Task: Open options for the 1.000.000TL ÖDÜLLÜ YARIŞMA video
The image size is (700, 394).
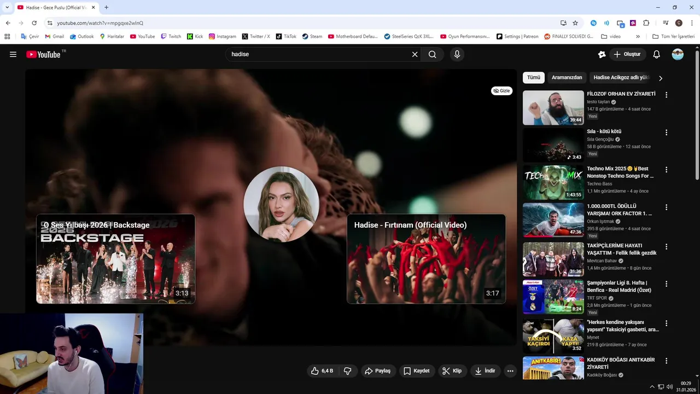Action: click(666, 207)
